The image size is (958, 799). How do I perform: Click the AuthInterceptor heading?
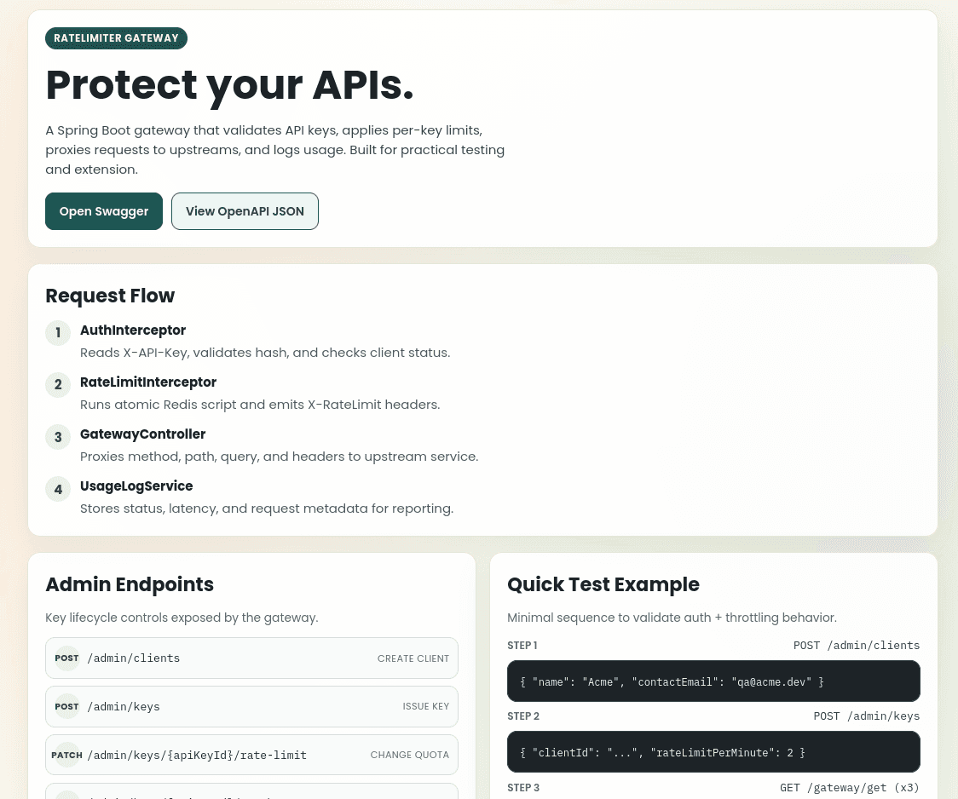pos(133,331)
